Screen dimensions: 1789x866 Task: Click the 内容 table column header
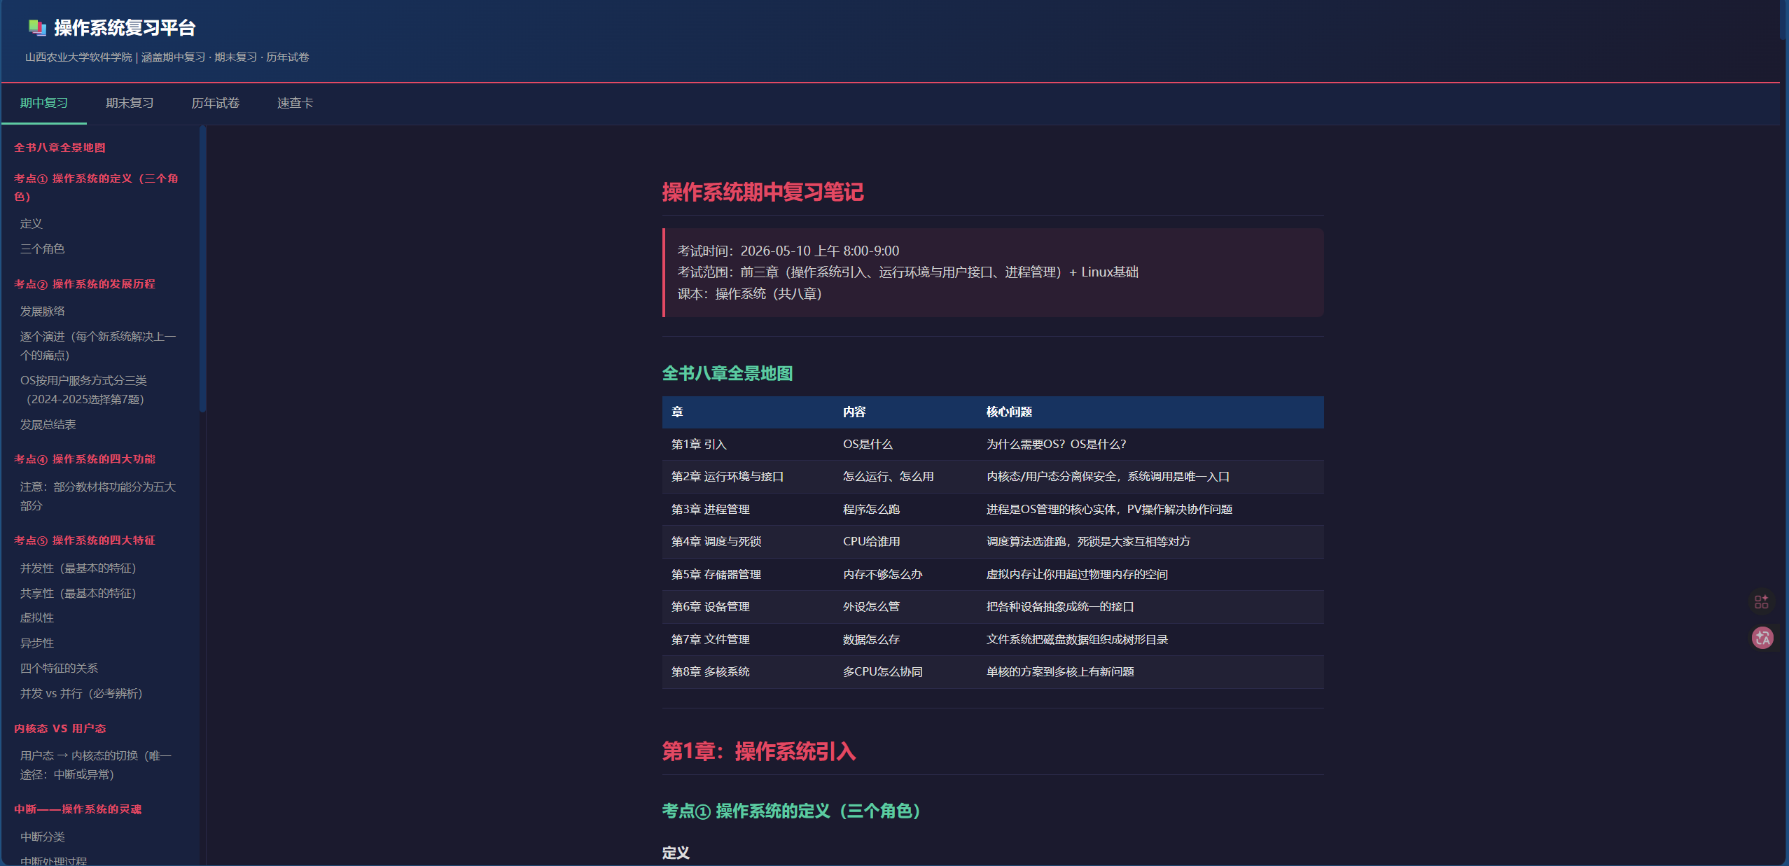click(854, 412)
